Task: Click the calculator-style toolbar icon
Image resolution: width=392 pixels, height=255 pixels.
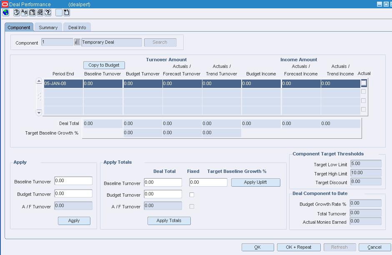Action: (32, 12)
